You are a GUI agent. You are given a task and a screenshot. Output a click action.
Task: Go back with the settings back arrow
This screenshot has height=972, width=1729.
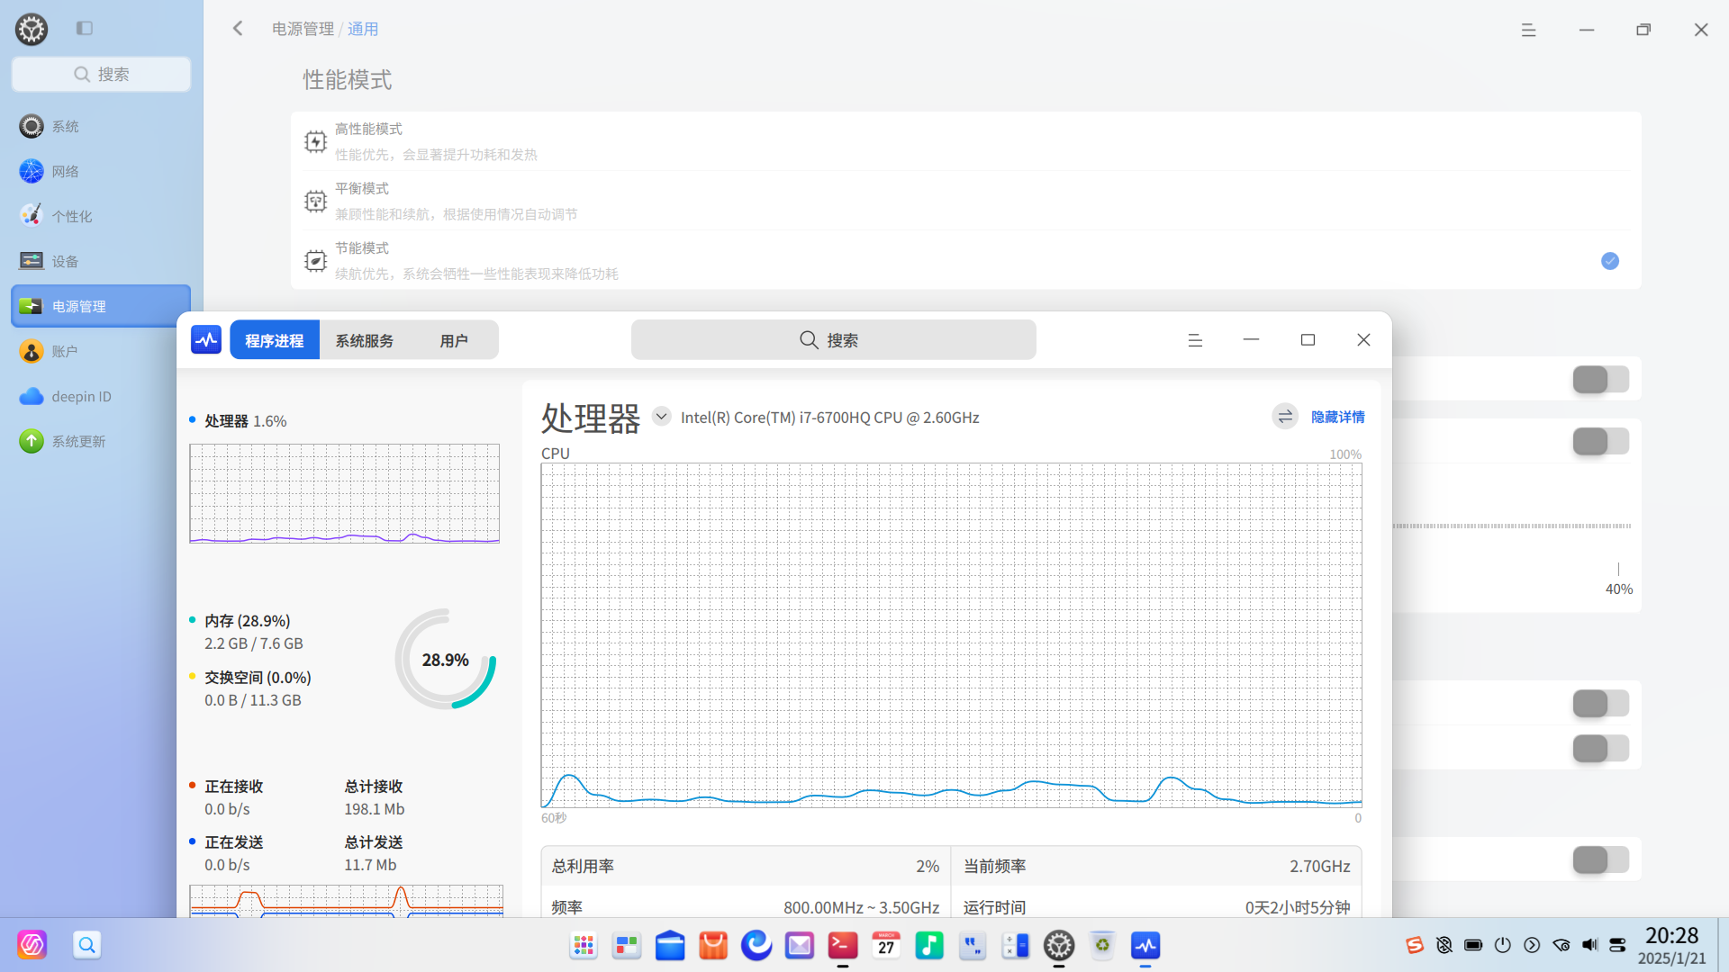point(238,29)
